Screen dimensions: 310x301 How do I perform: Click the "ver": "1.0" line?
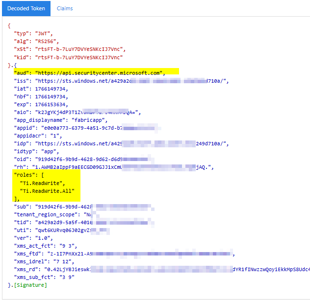33,238
